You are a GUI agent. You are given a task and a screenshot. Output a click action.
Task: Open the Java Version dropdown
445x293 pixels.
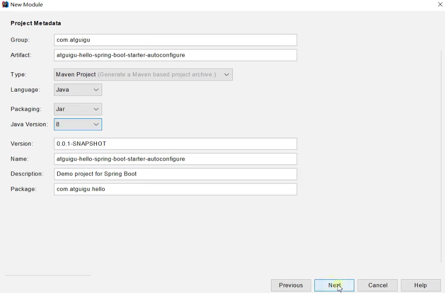tap(78, 124)
